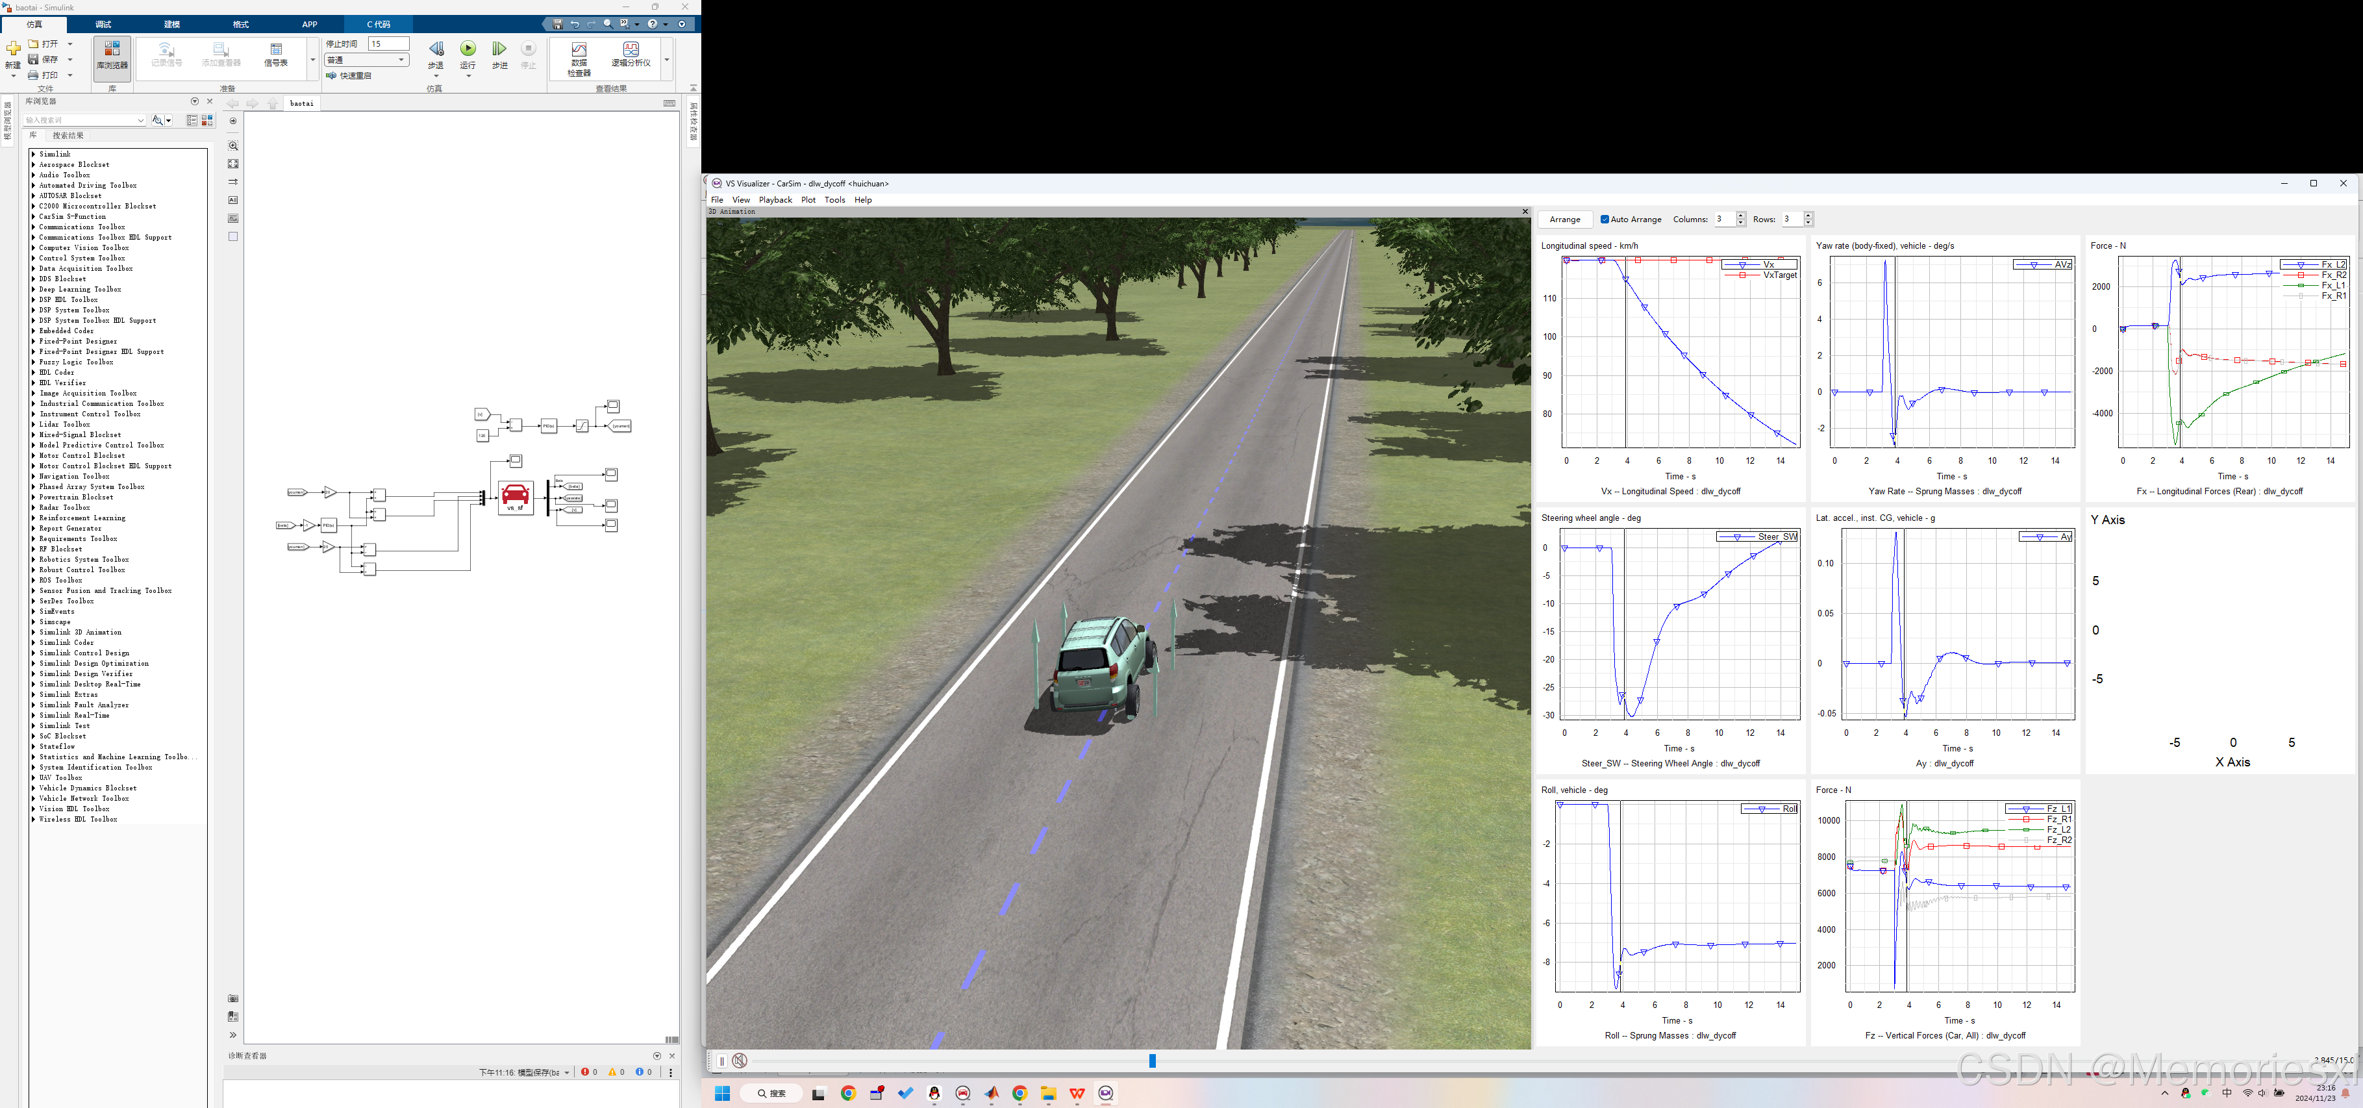Click the 快速重启 fast restart button

(349, 76)
